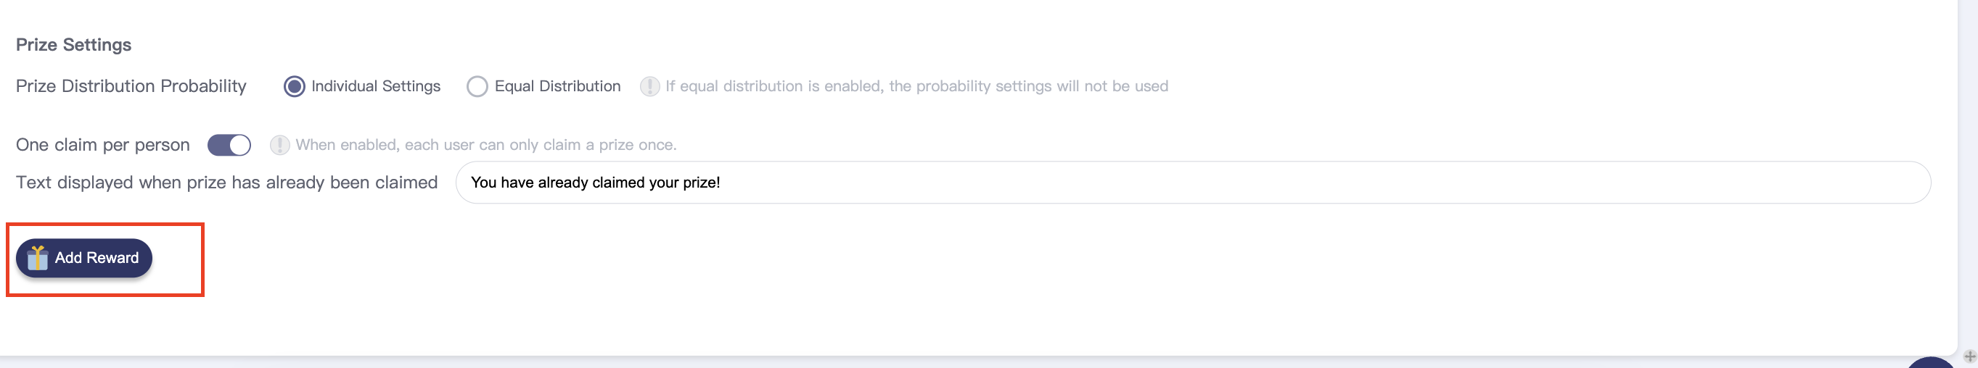Screen dimensions: 1978x368
Task: Open the dark round floating button
Action: click(1930, 364)
